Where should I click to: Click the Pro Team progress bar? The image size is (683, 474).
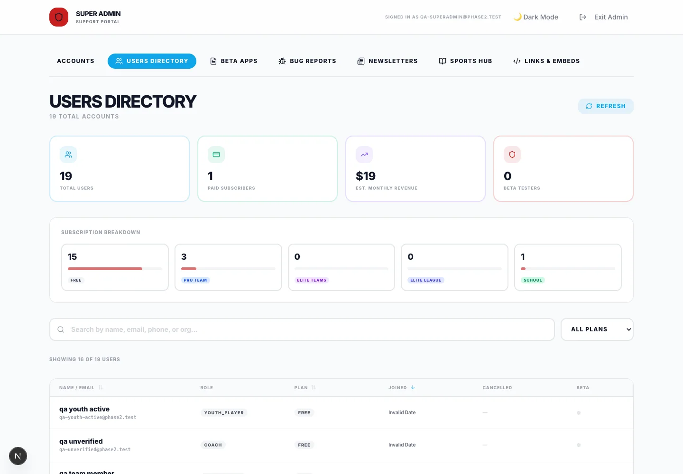[228, 269]
